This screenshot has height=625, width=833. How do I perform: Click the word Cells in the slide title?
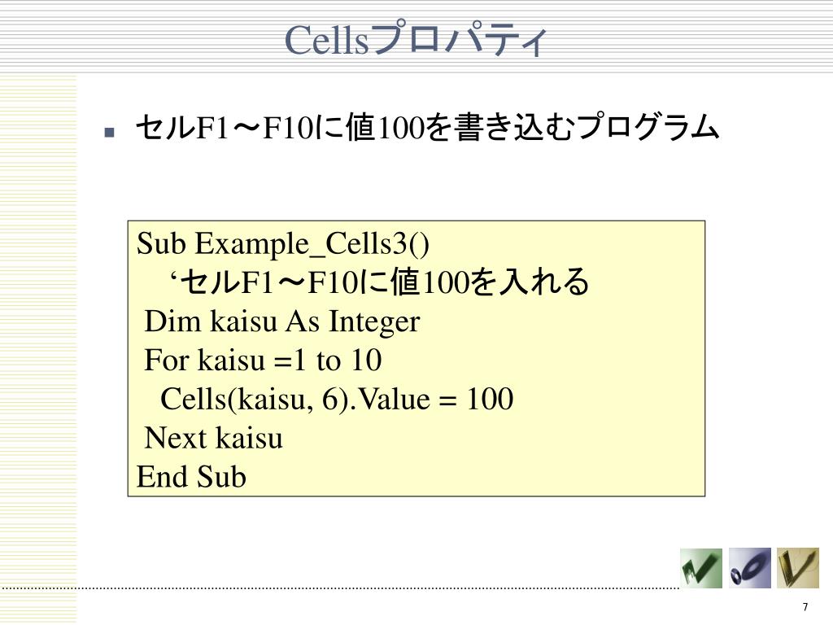point(326,40)
